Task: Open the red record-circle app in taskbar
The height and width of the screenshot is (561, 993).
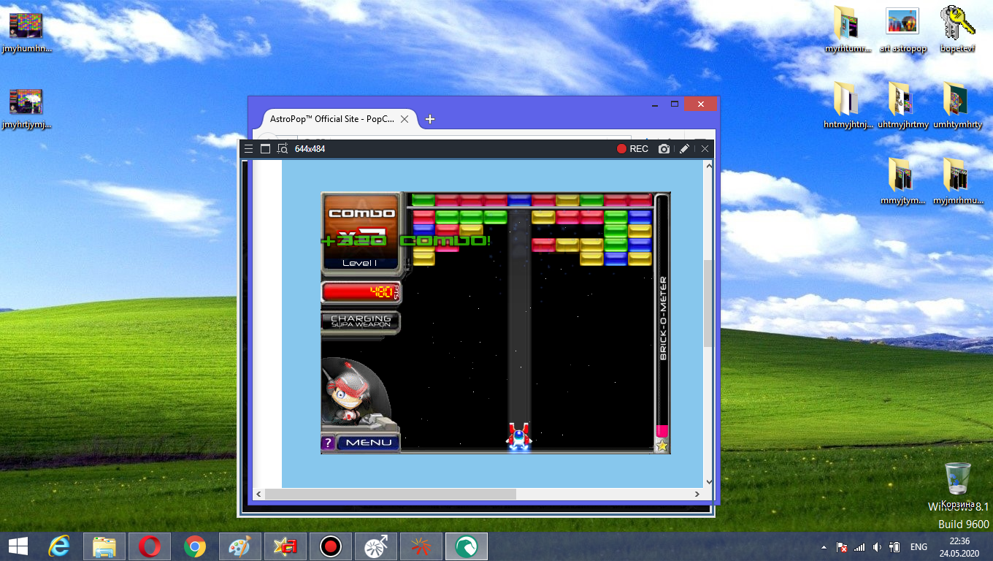Action: [331, 546]
